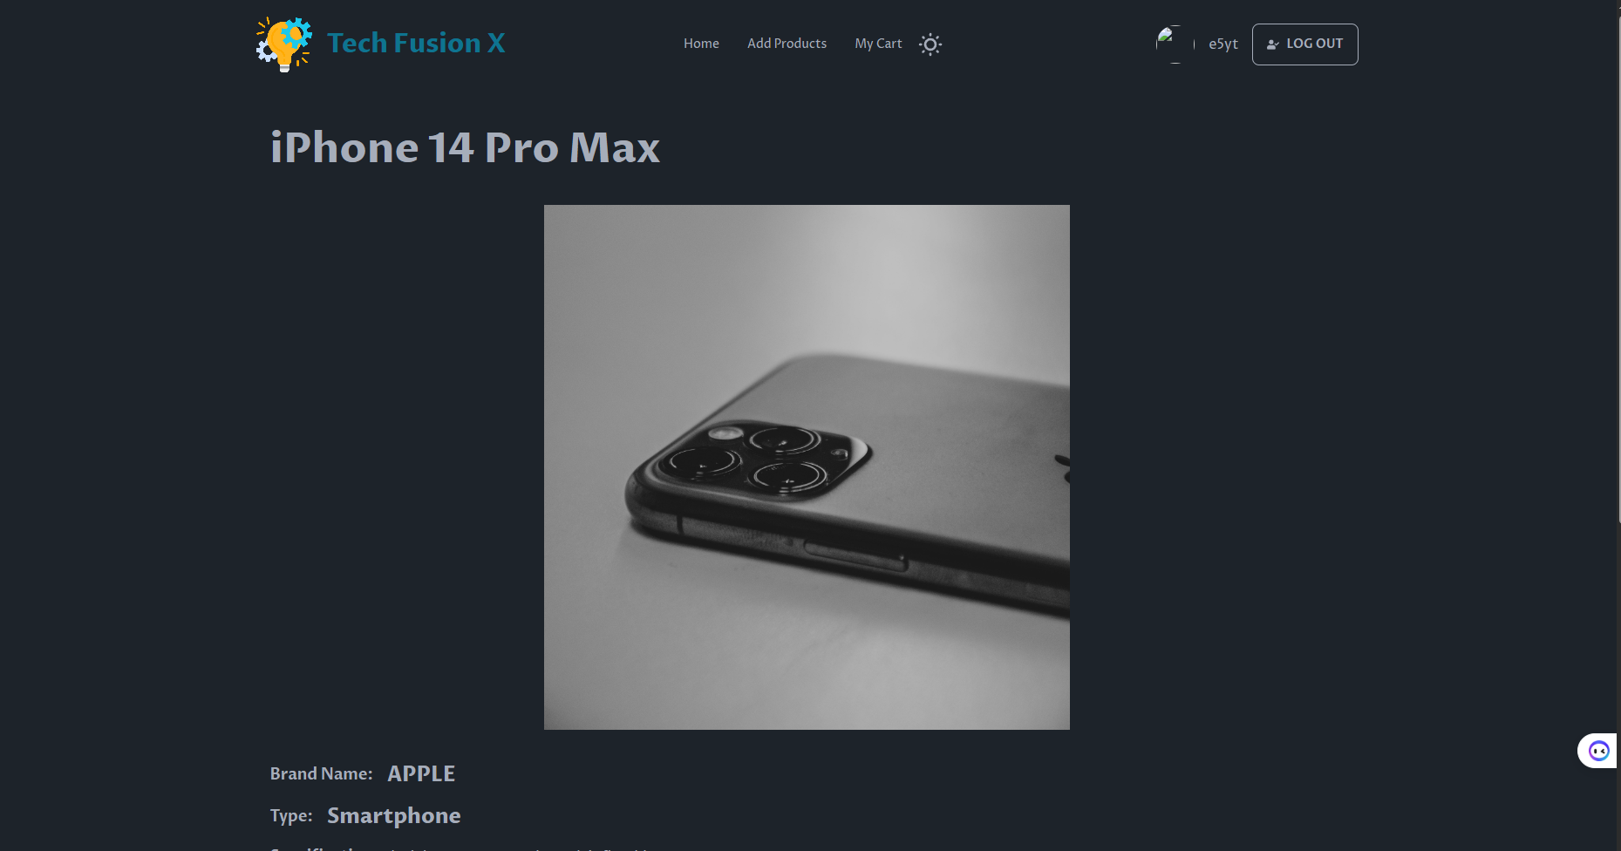Click the APPLE brand name text

[x=421, y=773]
